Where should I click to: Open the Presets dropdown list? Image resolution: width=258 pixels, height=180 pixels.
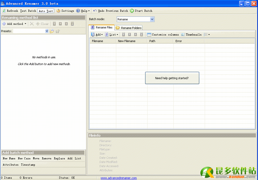pos(47,31)
